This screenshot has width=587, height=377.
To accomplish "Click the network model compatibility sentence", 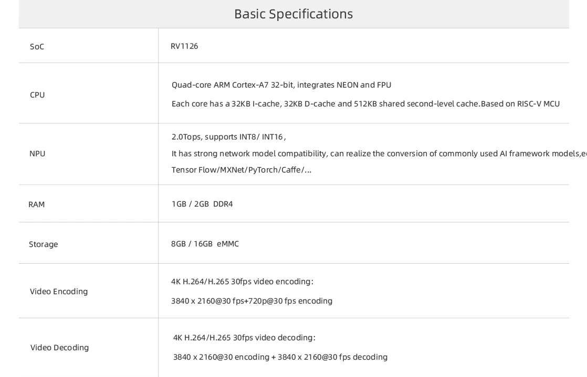I will pyautogui.click(x=379, y=154).
